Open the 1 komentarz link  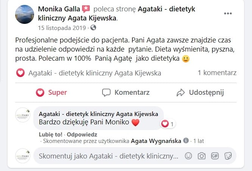[217, 73]
